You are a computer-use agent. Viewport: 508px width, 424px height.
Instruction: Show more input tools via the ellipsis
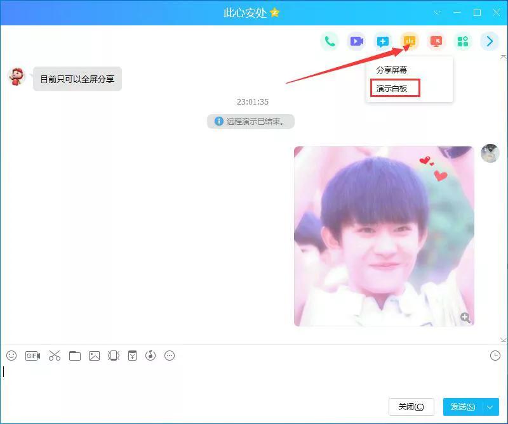pos(169,356)
